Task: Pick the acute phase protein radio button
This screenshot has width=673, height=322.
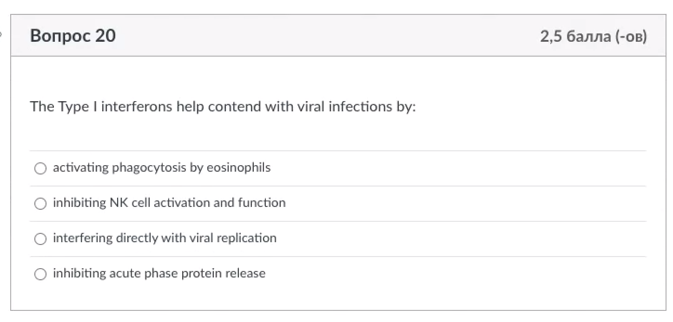Action: coord(40,274)
